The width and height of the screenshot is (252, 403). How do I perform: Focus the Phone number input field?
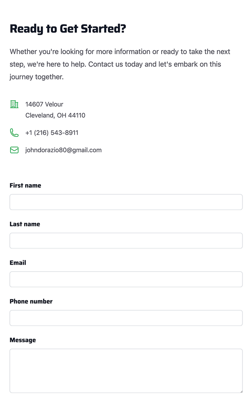coord(126,318)
